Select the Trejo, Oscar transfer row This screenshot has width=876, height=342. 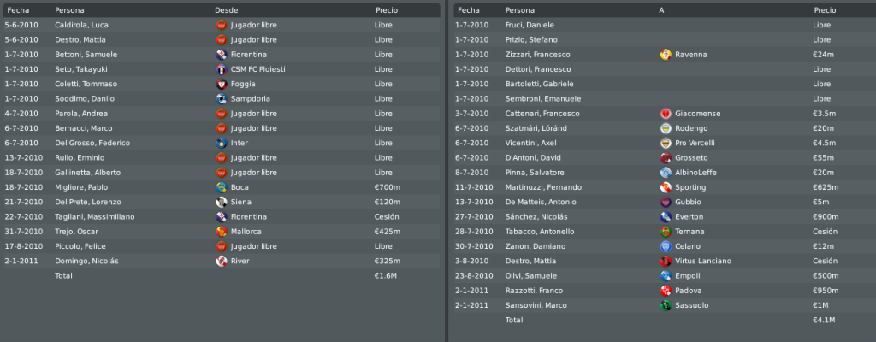(x=222, y=232)
